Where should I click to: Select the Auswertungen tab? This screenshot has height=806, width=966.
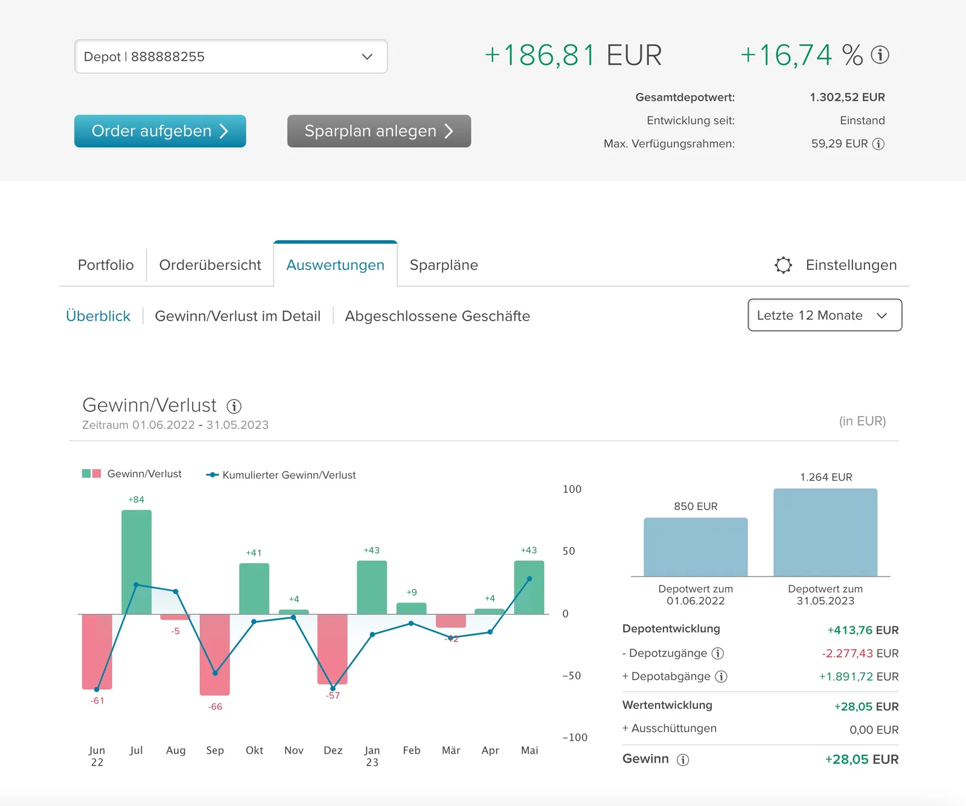pyautogui.click(x=335, y=265)
